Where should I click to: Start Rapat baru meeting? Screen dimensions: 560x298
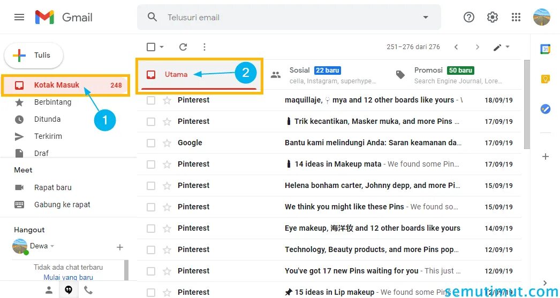click(x=53, y=187)
